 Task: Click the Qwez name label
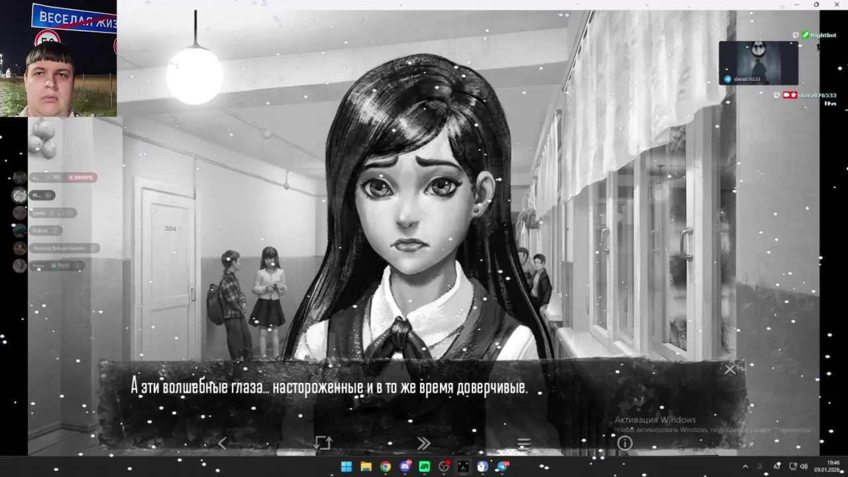[x=38, y=213]
